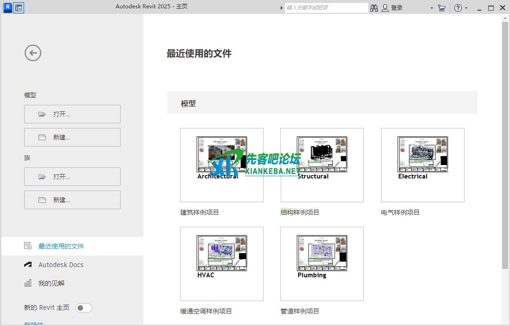This screenshot has height=326, width=510.
Task: Select 最近使用的文件 in the sidebar
Action: tap(61, 246)
